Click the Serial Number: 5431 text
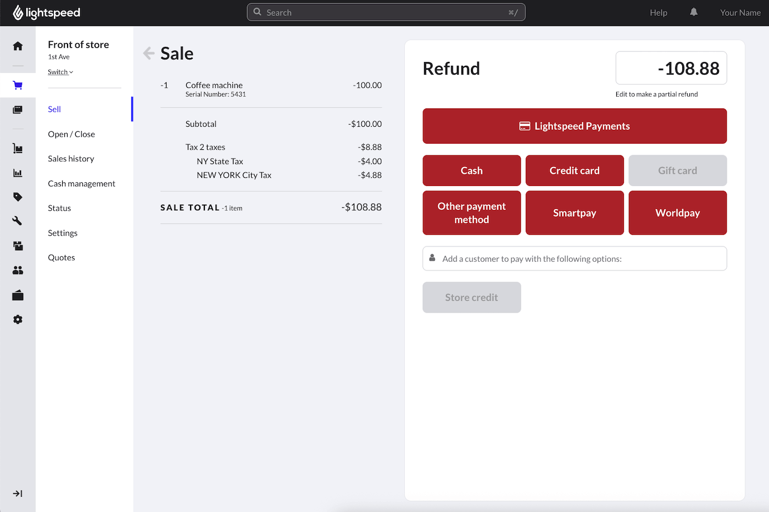 click(215, 94)
